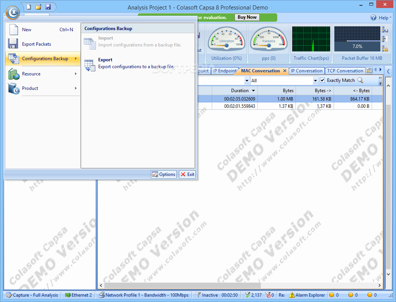The width and height of the screenshot is (396, 302).
Task: Click the Buy Now button
Action: pos(247,17)
